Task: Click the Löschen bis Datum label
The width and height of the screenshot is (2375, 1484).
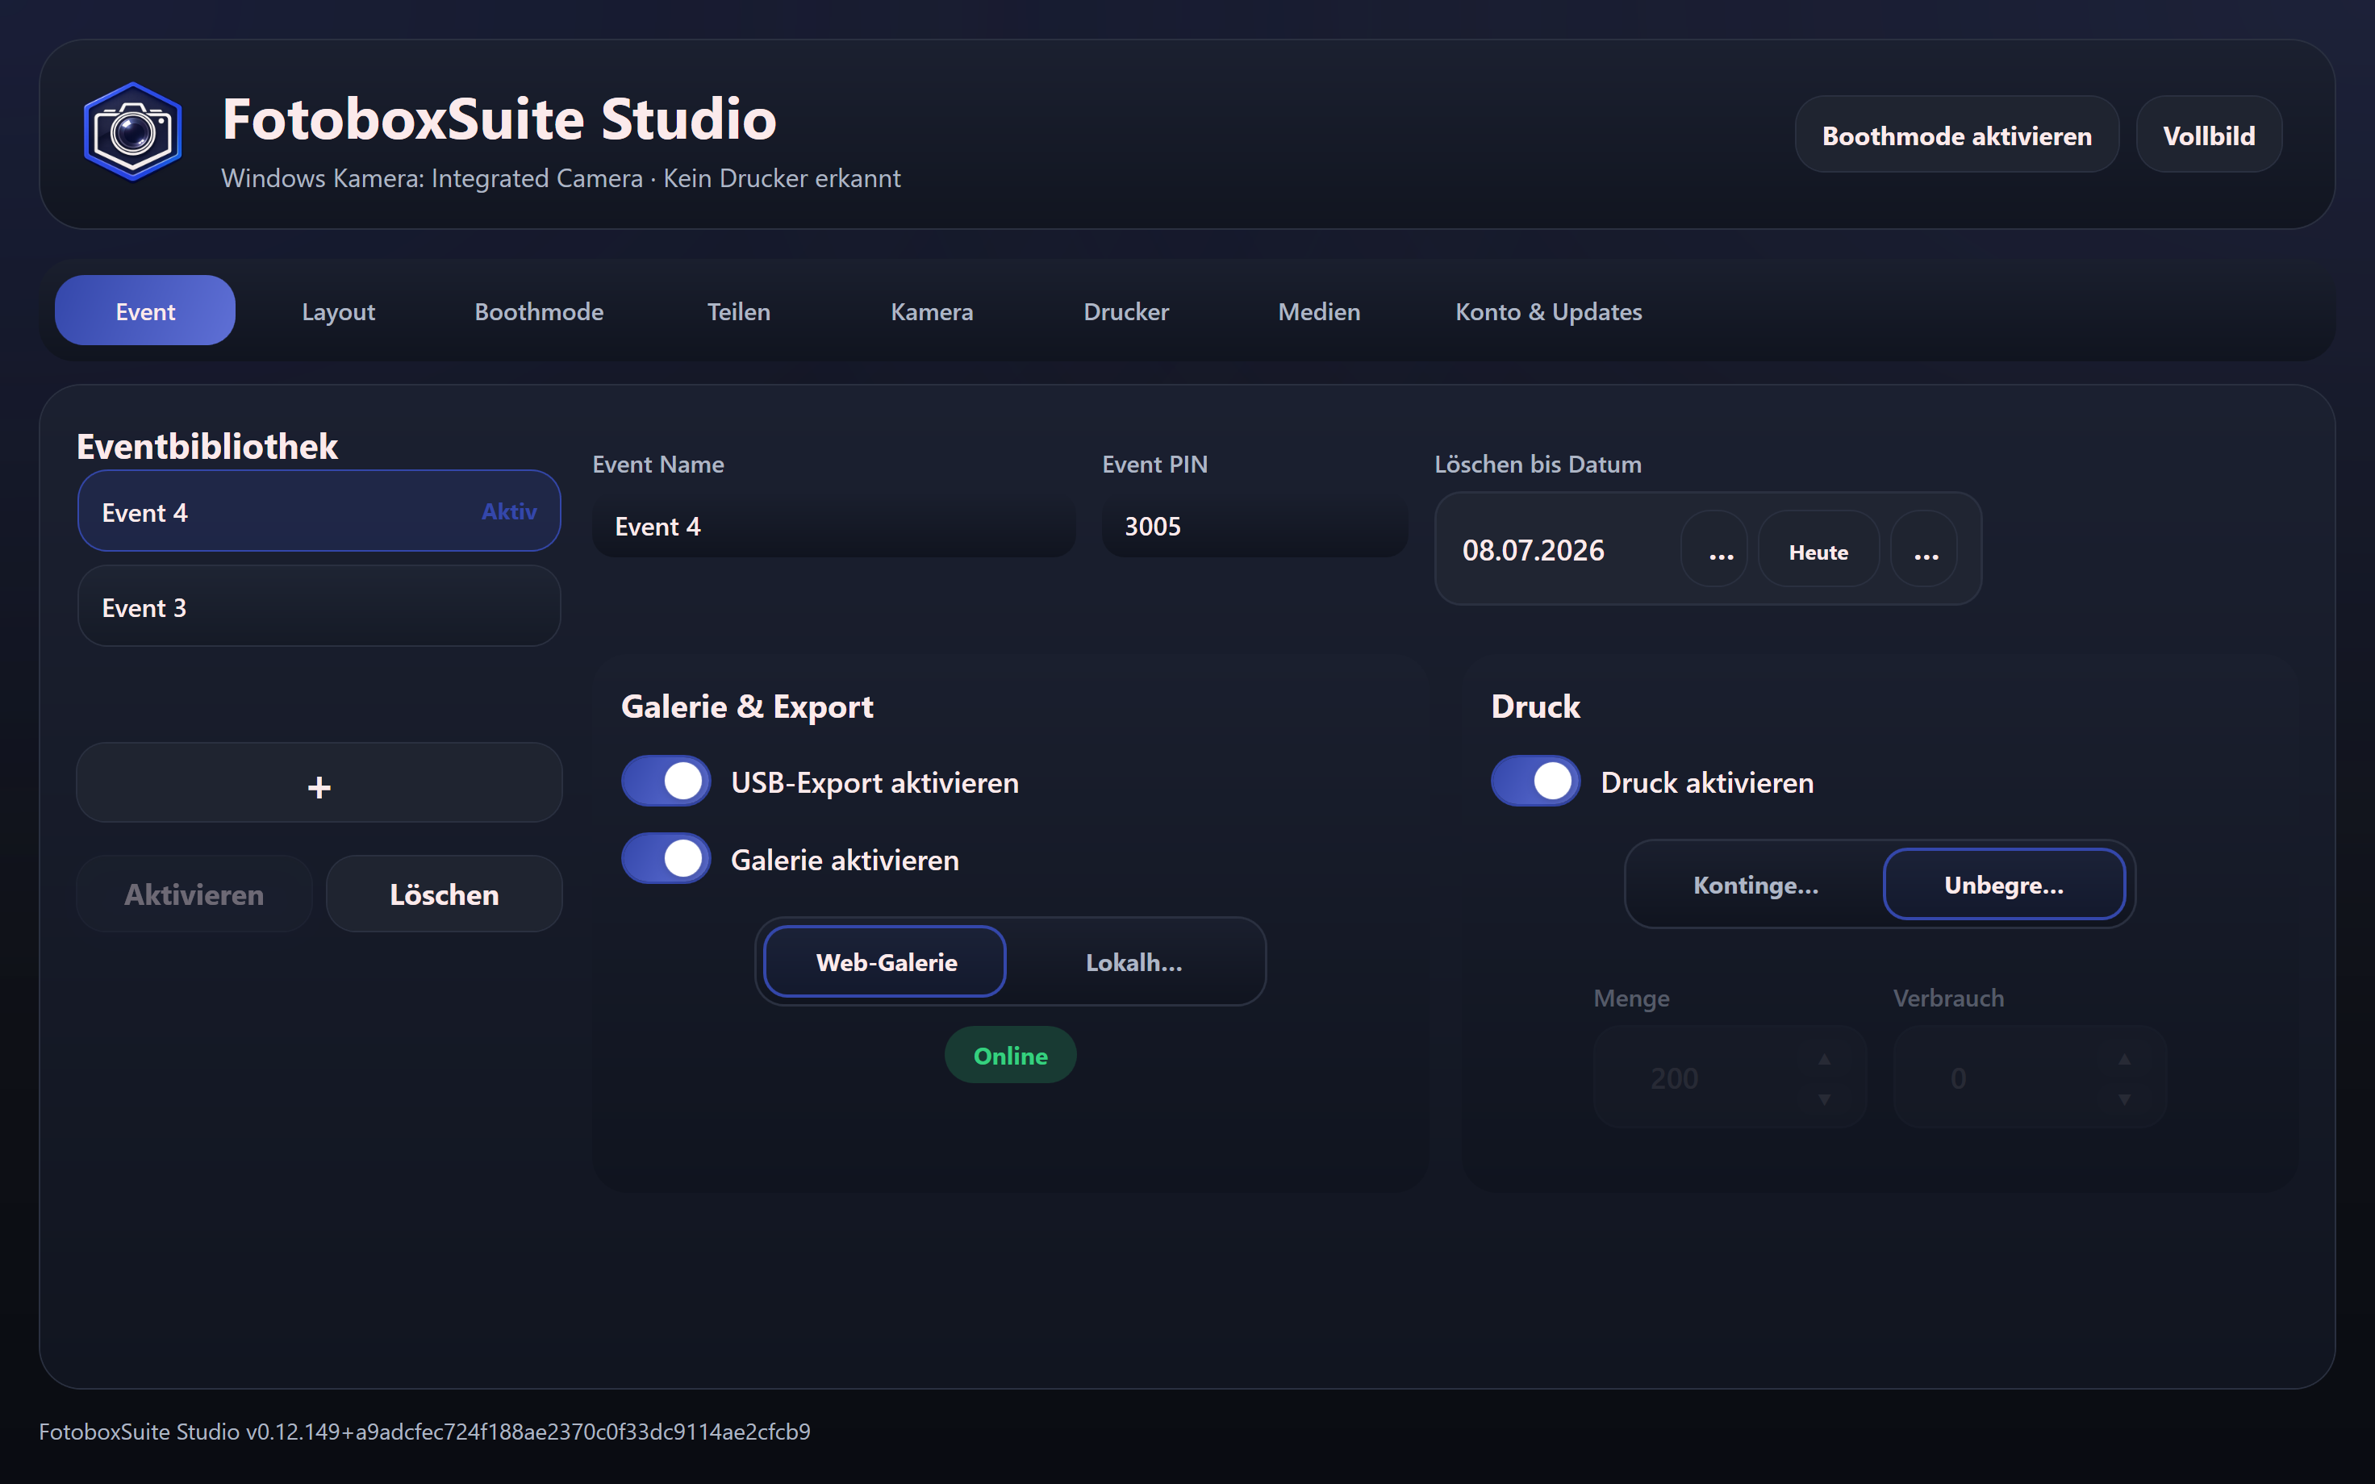Action: [x=1538, y=465]
